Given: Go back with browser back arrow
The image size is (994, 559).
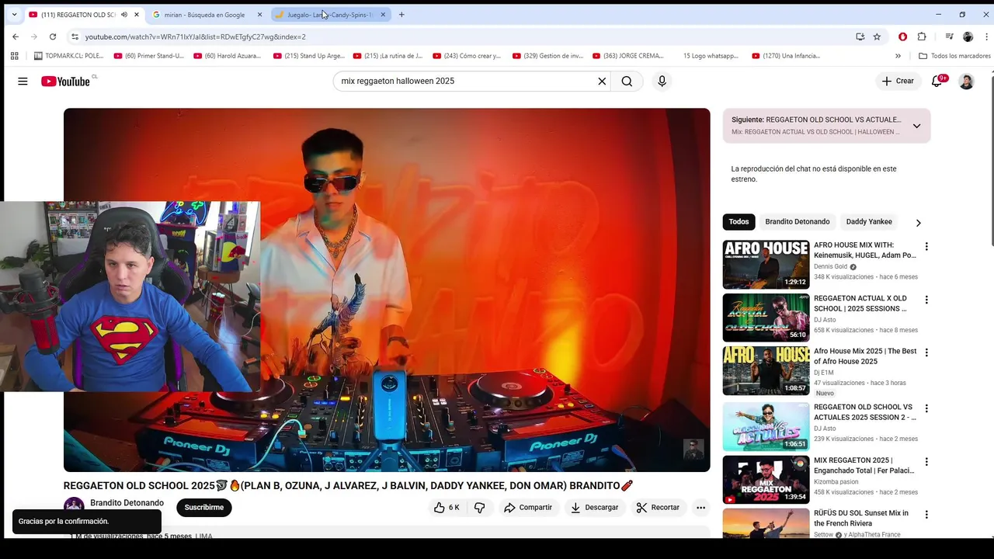Looking at the screenshot, I should click(16, 36).
